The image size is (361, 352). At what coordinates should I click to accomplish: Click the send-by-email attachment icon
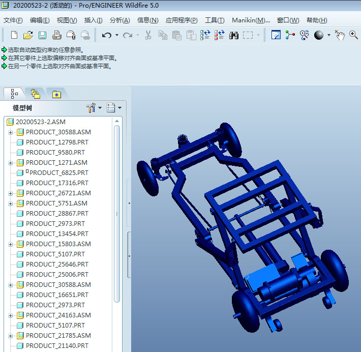click(x=71, y=35)
